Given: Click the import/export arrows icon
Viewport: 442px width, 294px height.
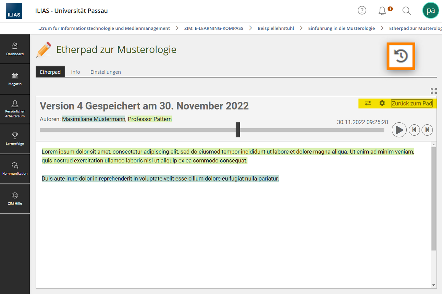Looking at the screenshot, I should [x=368, y=103].
